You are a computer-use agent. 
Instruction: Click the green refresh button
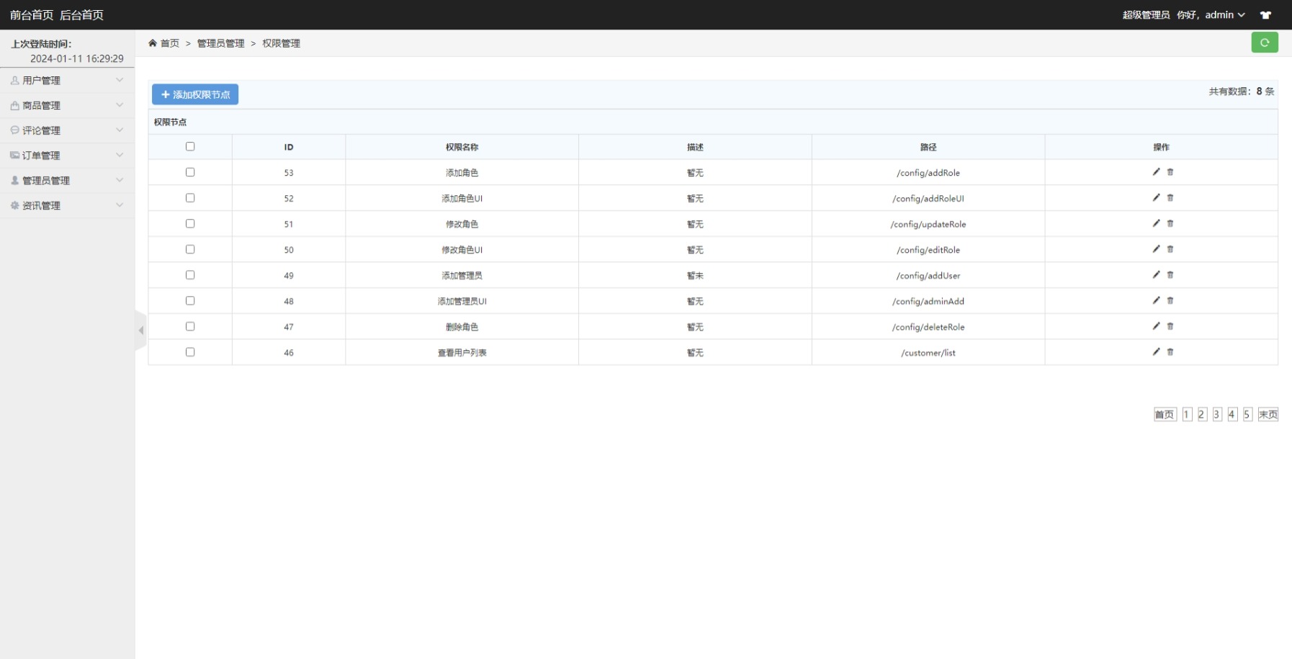[1265, 42]
